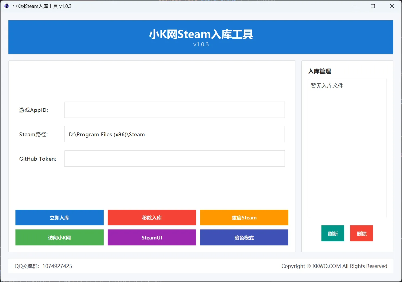Click the blue 小K网Steam入库工具 banner

[201, 34]
